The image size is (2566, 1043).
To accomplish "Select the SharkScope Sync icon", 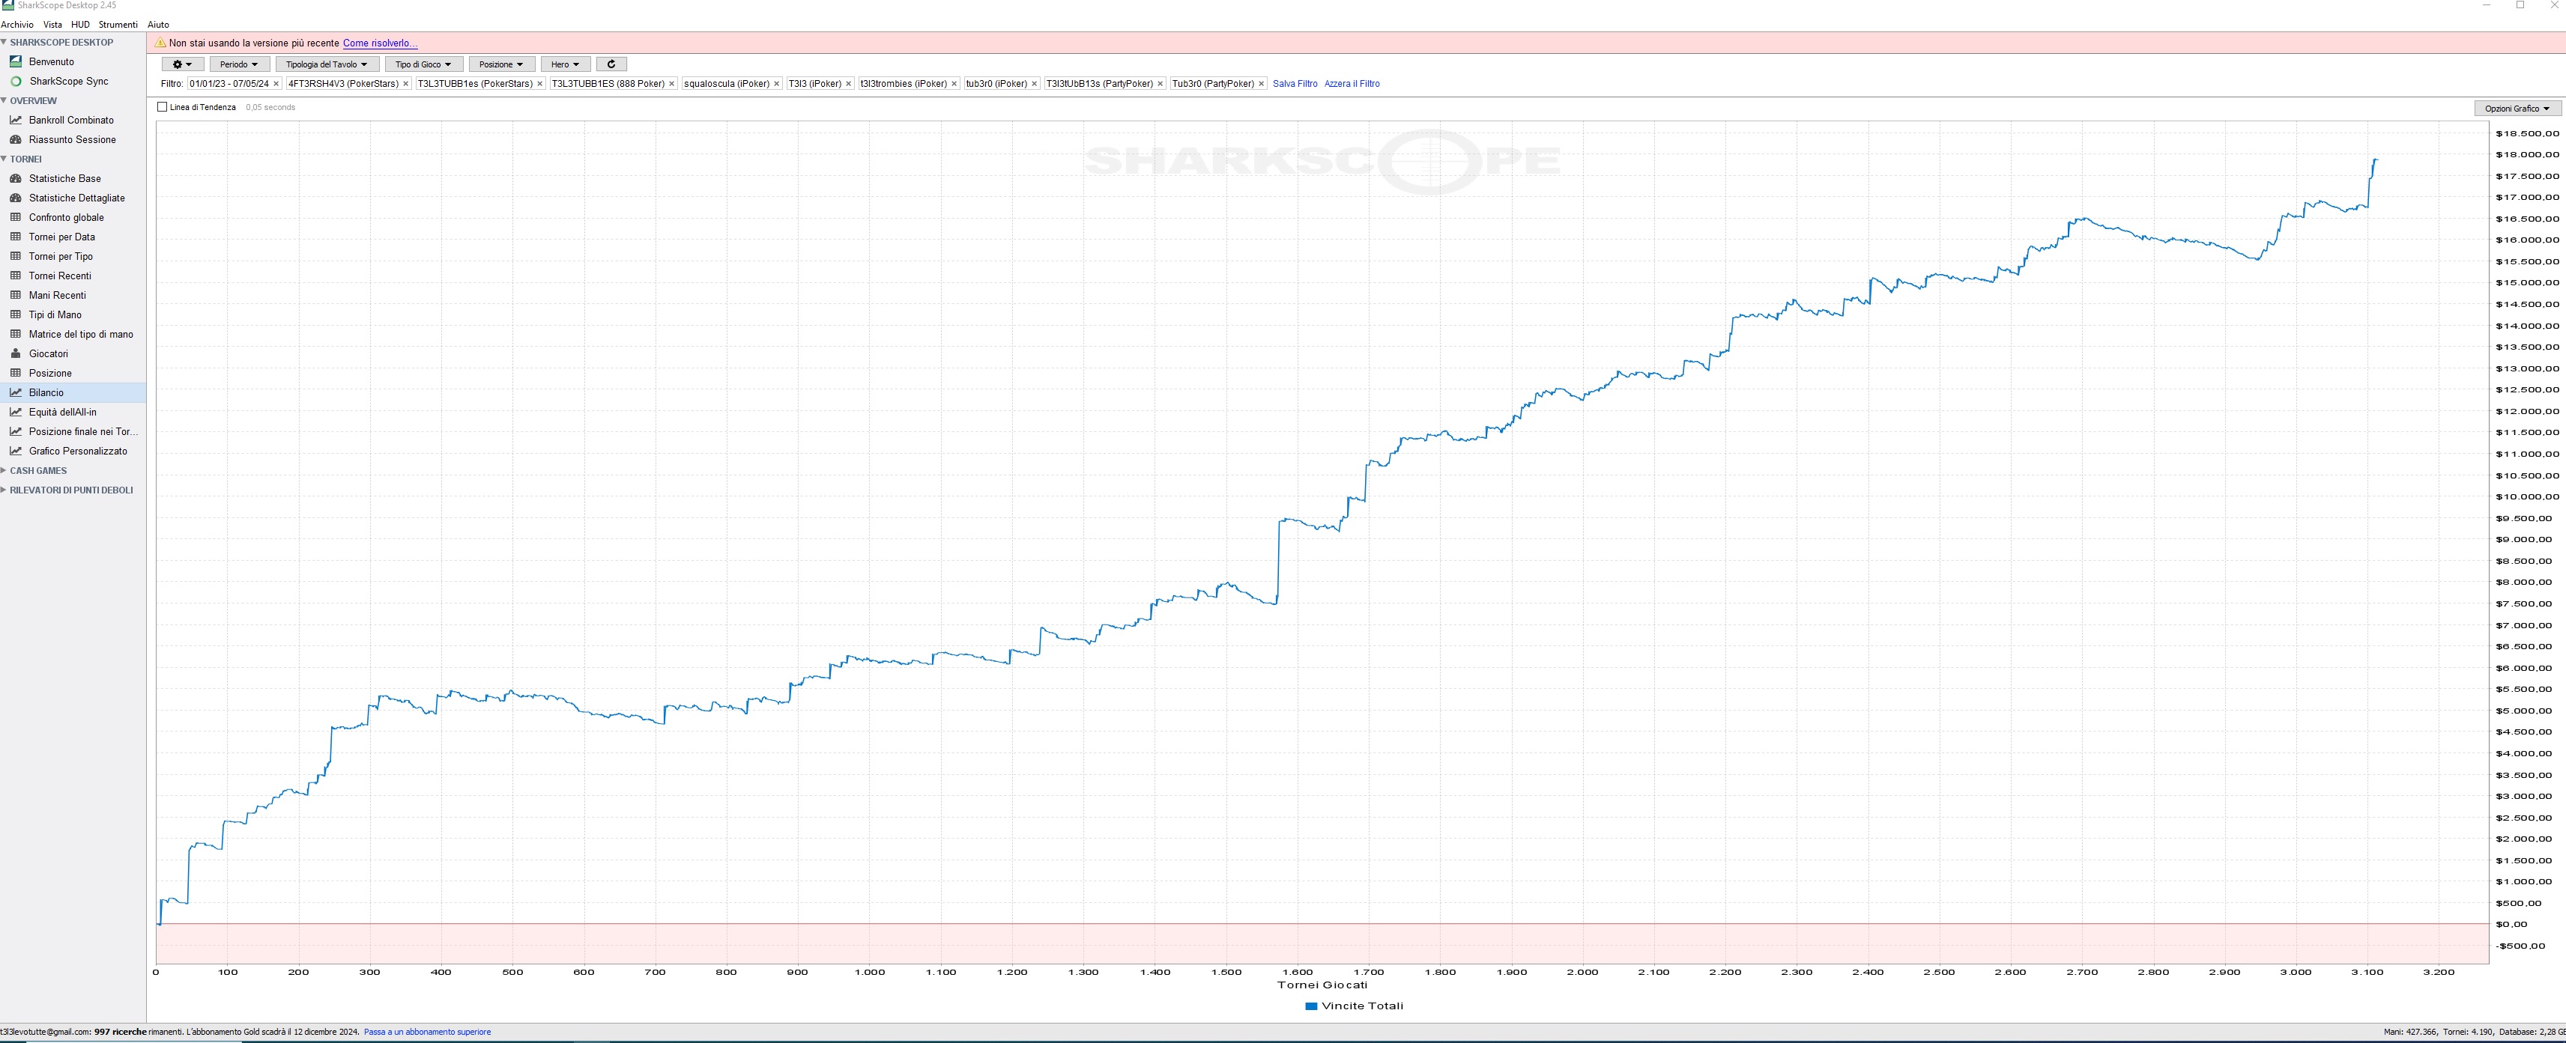I will coord(16,81).
